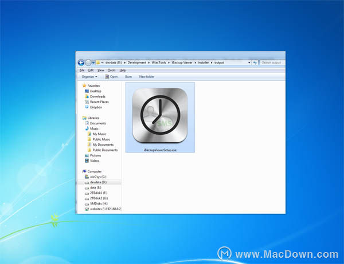The width and height of the screenshot is (344, 264).
Task: Click the win7sys (C:) drive icon
Action: tap(87, 177)
